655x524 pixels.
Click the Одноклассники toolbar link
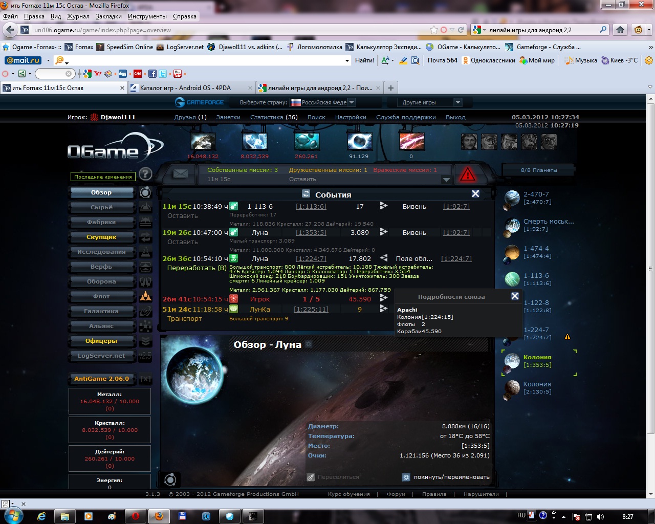489,60
